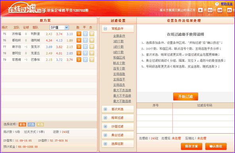
Task: Click the SP值和 value 11.09-19.65
Action: click(x=23, y=141)
